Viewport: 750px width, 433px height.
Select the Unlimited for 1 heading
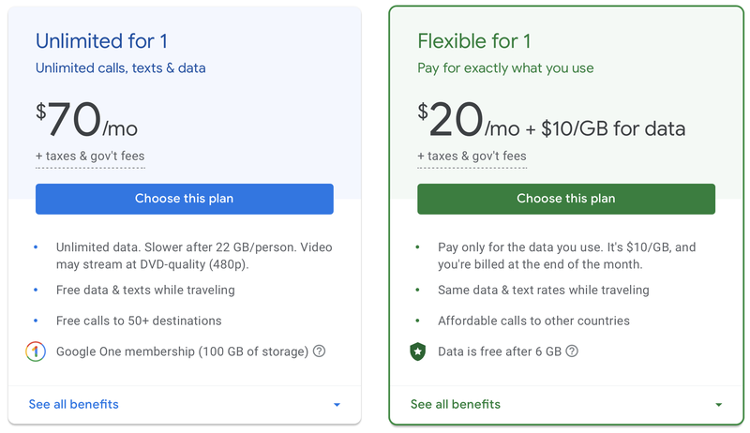pyautogui.click(x=101, y=41)
